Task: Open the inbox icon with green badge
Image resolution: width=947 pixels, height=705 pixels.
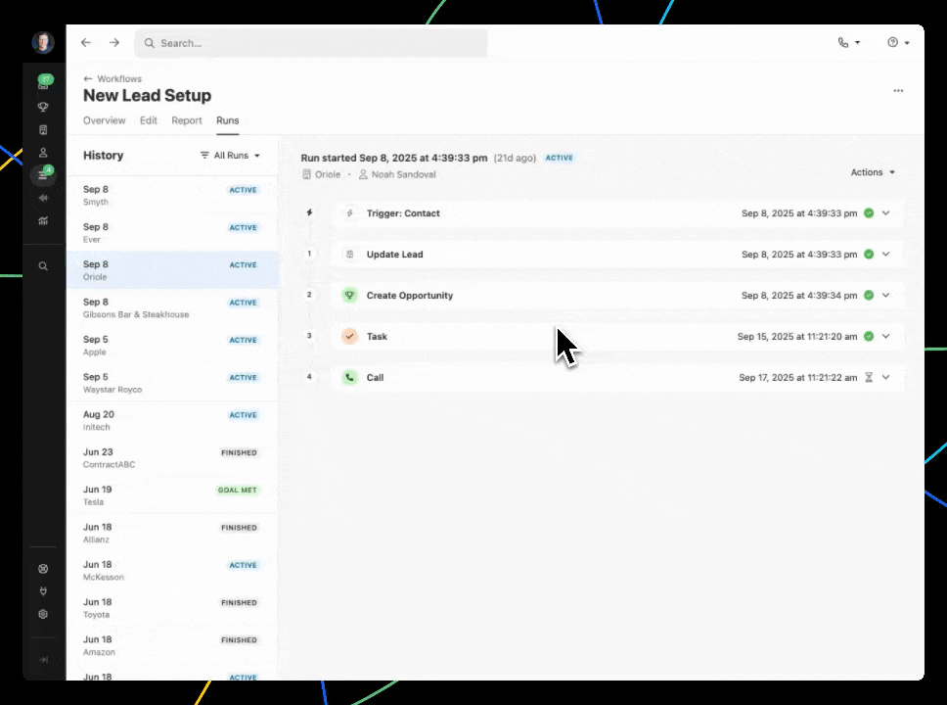Action: point(43,83)
